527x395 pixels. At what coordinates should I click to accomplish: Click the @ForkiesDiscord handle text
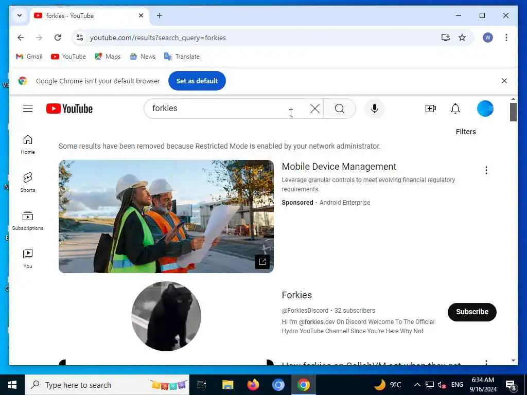tap(305, 311)
